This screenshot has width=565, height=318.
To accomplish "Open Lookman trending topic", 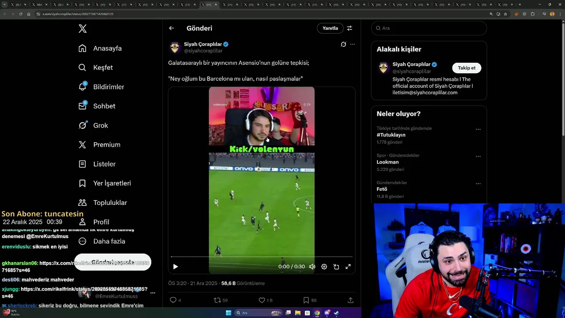I will (x=388, y=162).
